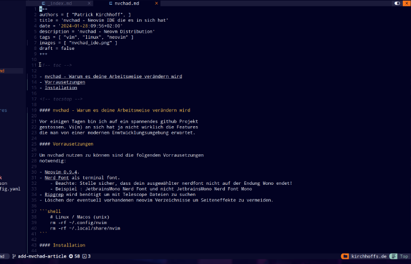
Task: Click the orange close-all buffers button
Action: pos(407,3)
